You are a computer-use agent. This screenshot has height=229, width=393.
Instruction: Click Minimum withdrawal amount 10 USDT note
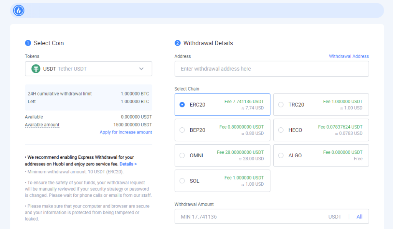point(74,171)
